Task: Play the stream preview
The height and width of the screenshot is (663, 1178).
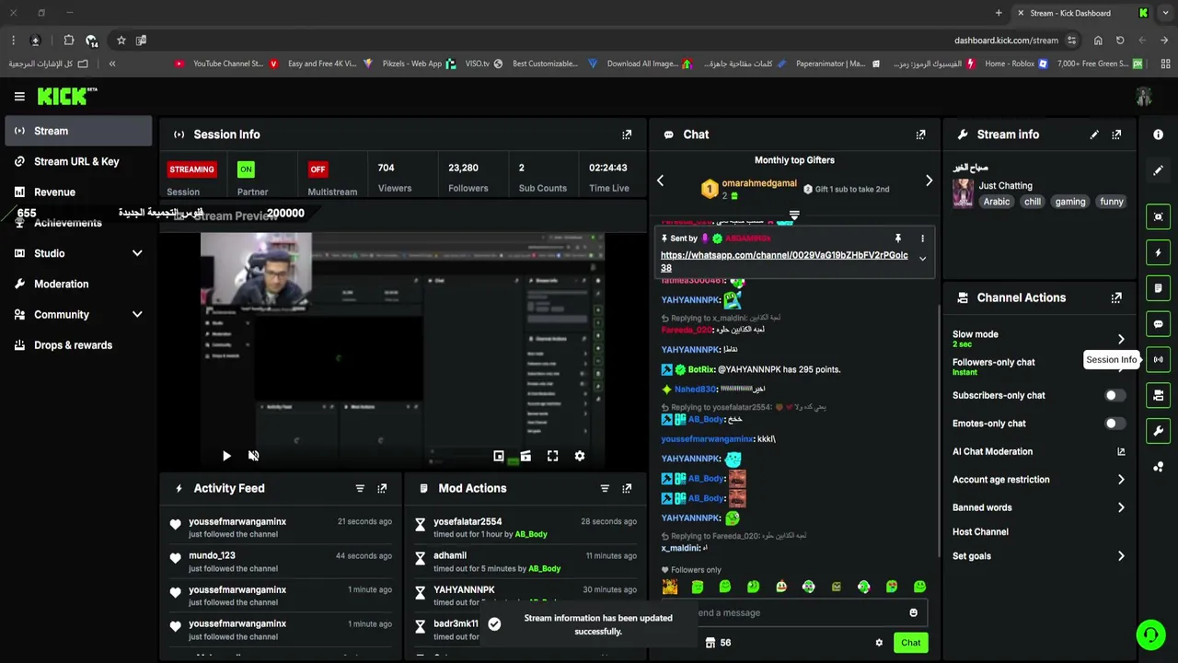Action: (x=226, y=456)
